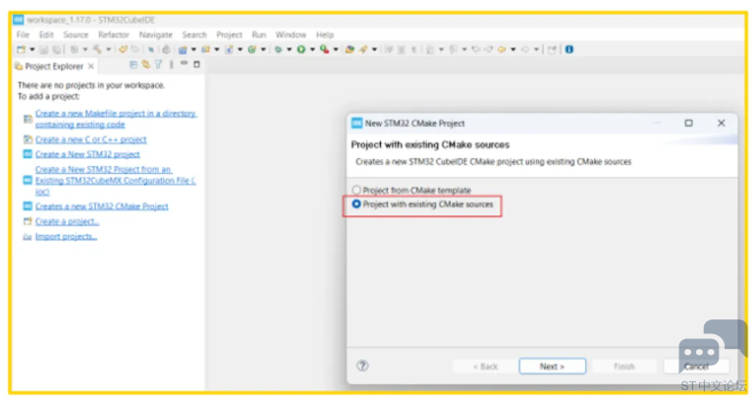Click the yellow Back navigation arrow
The height and width of the screenshot is (401, 756).
pos(502,49)
